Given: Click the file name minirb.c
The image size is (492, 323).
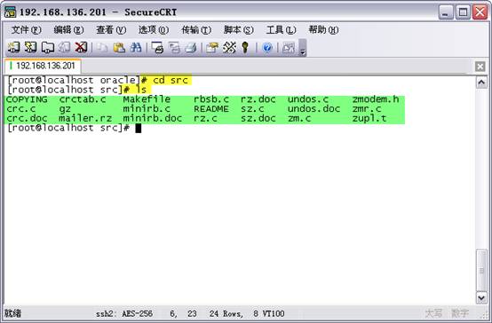Looking at the screenshot, I should tap(147, 109).
